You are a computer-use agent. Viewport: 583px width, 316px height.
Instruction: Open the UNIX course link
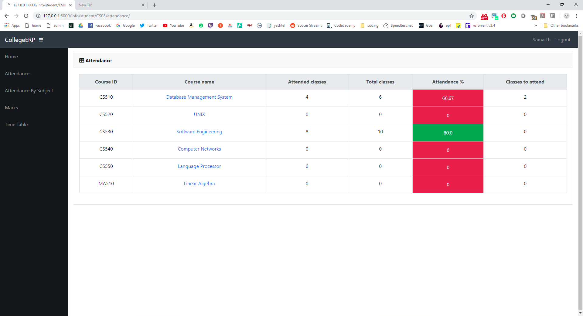(x=199, y=114)
